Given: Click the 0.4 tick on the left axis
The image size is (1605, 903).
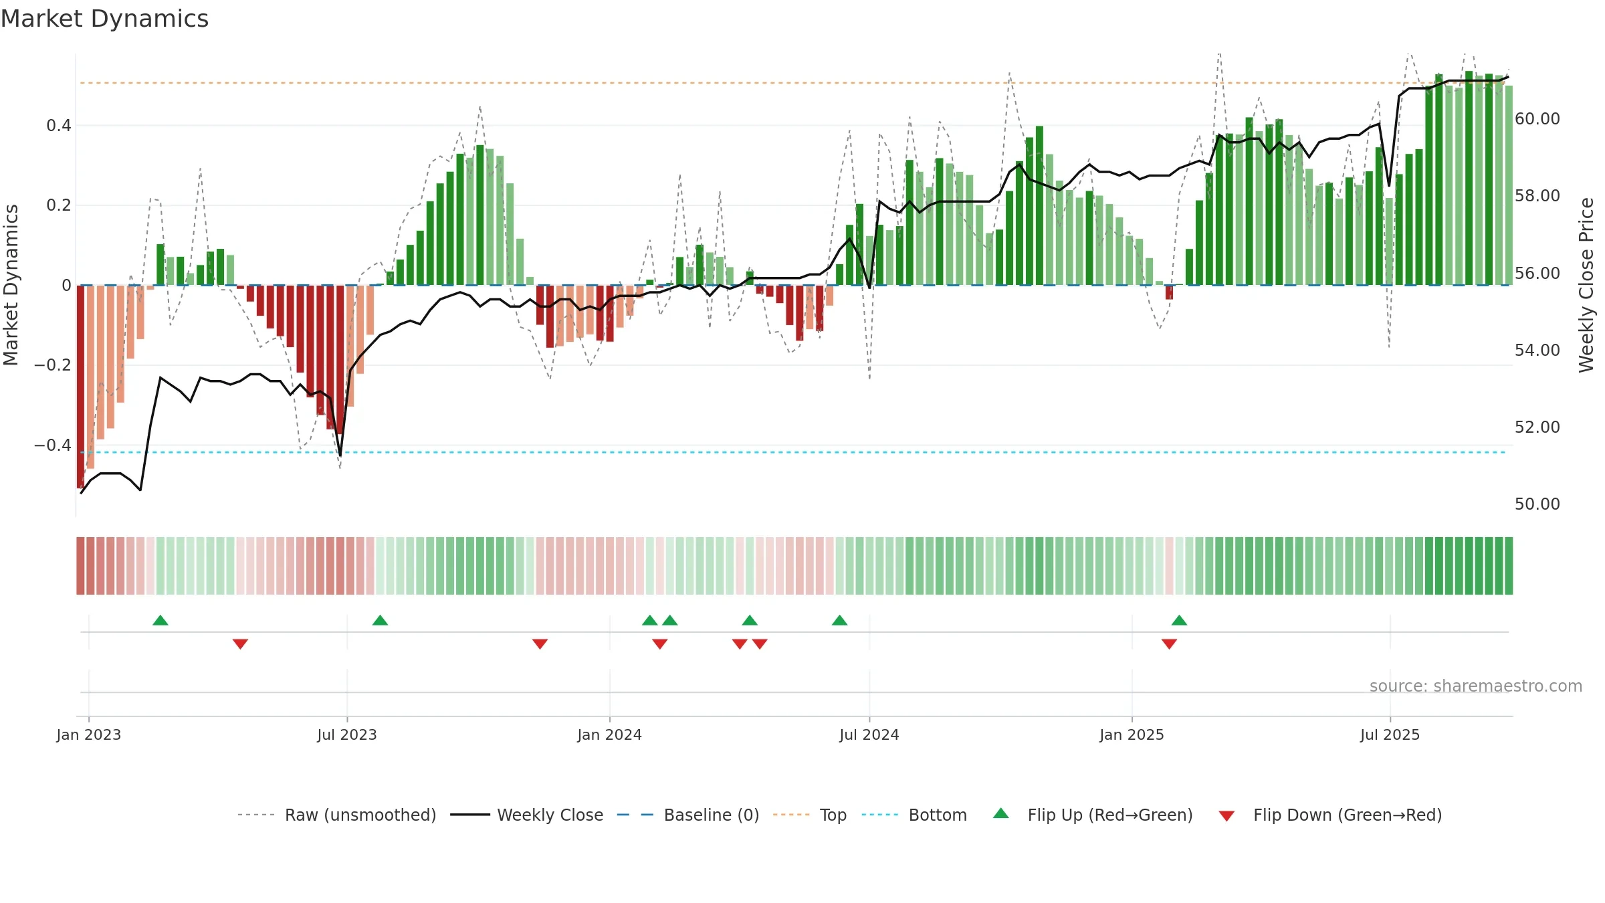Looking at the screenshot, I should click(59, 126).
